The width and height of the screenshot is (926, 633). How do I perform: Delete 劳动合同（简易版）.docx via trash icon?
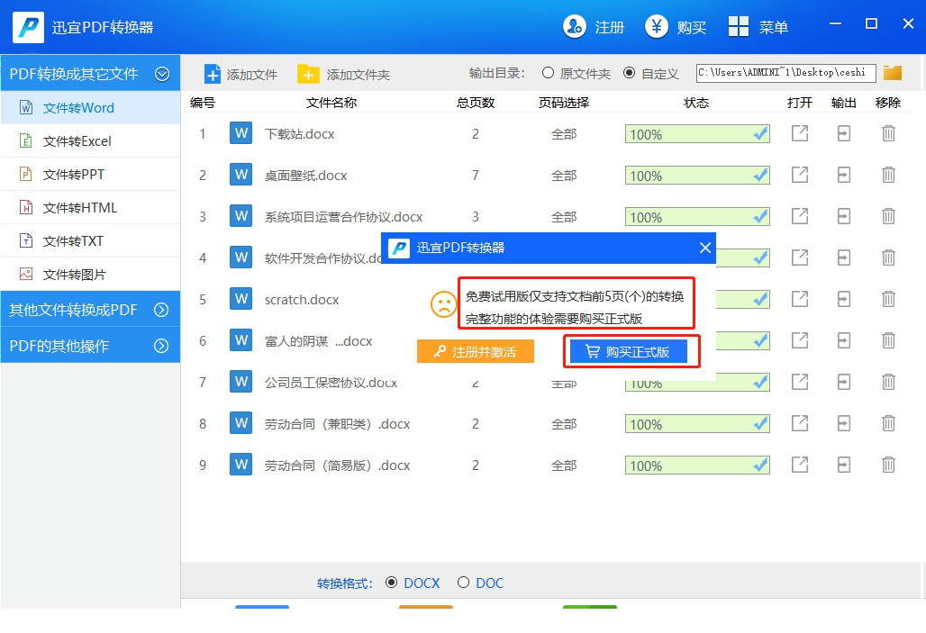(x=888, y=465)
